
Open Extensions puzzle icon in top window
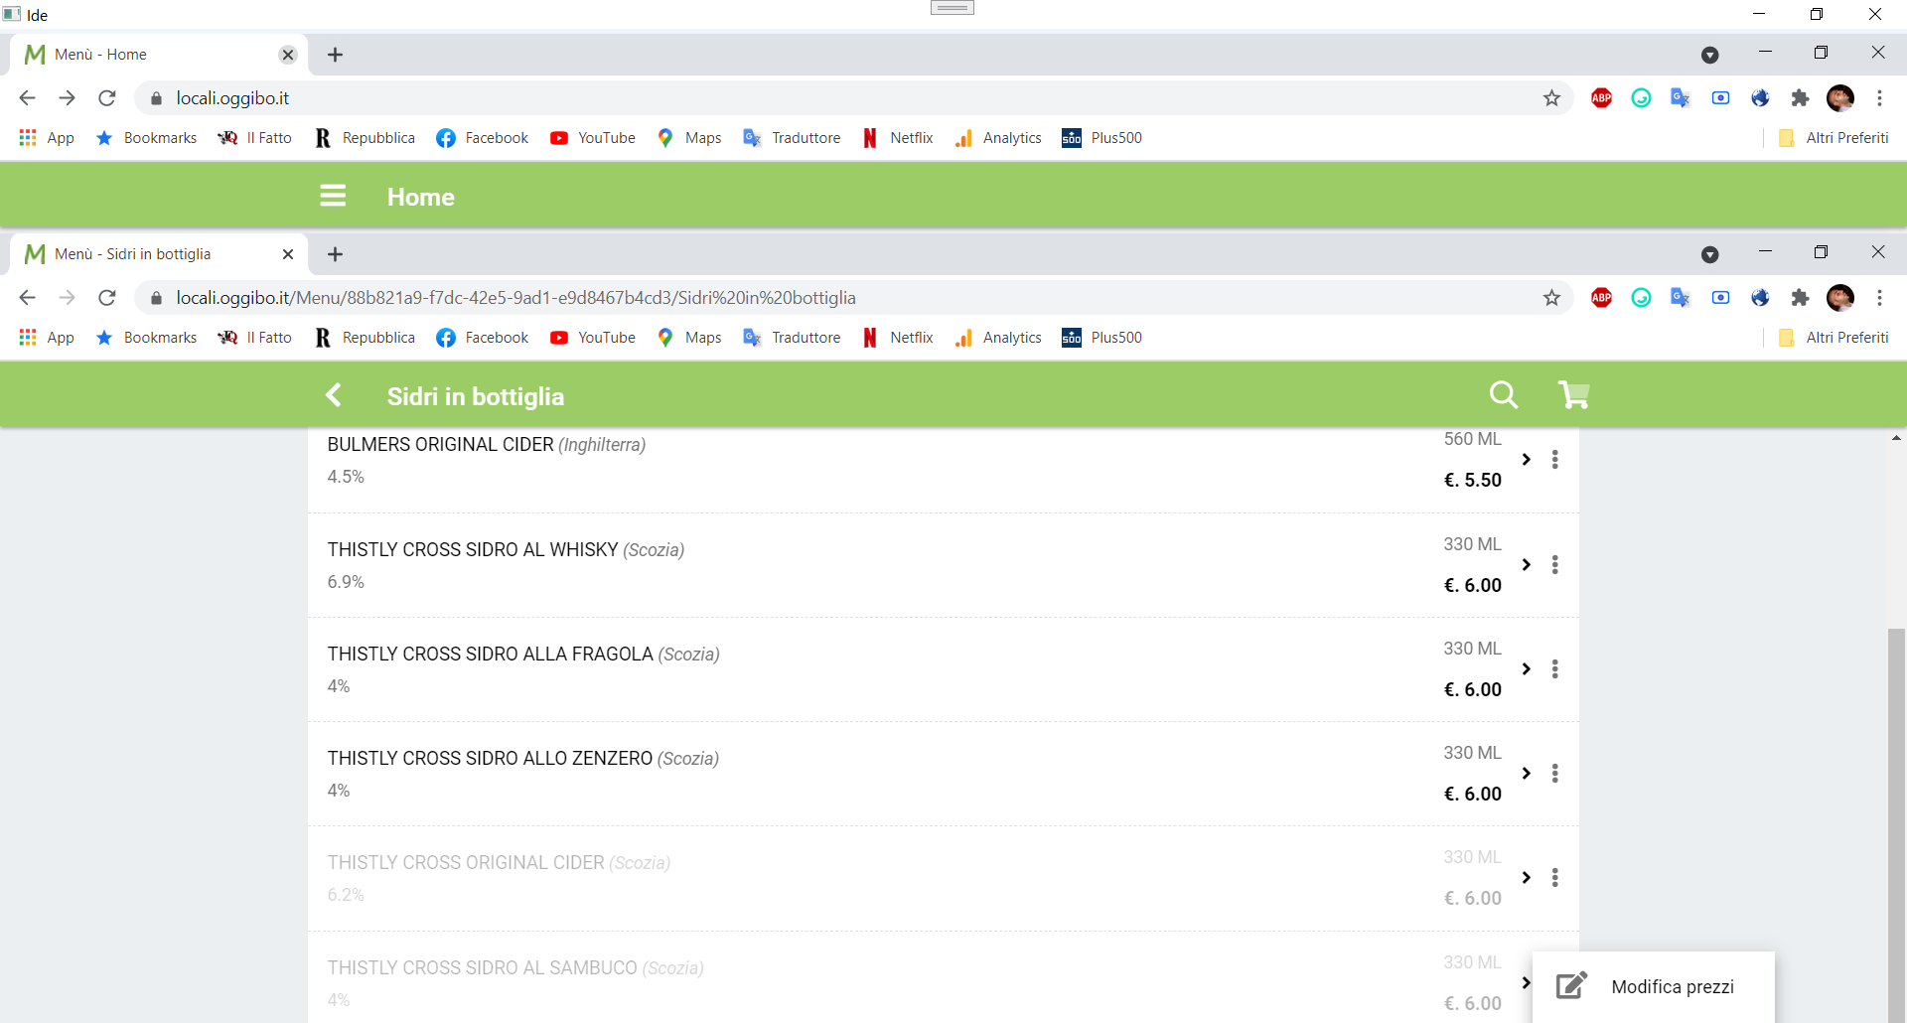[1800, 97]
